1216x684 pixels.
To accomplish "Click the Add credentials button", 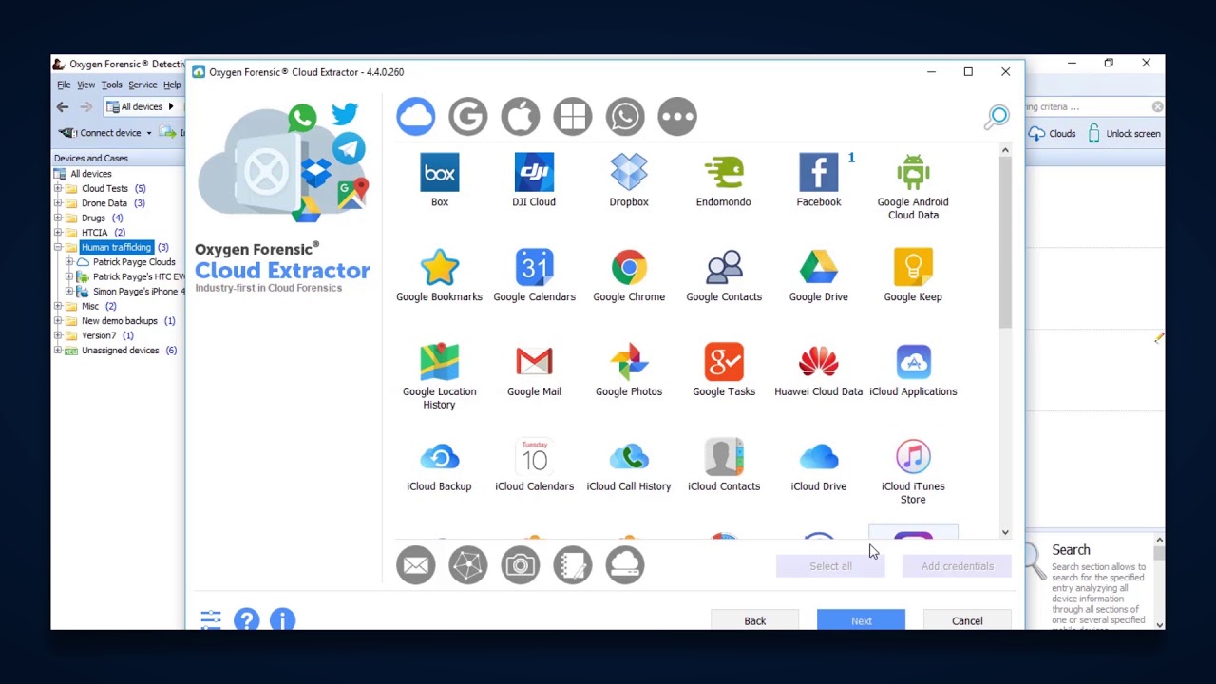I will 957,566.
